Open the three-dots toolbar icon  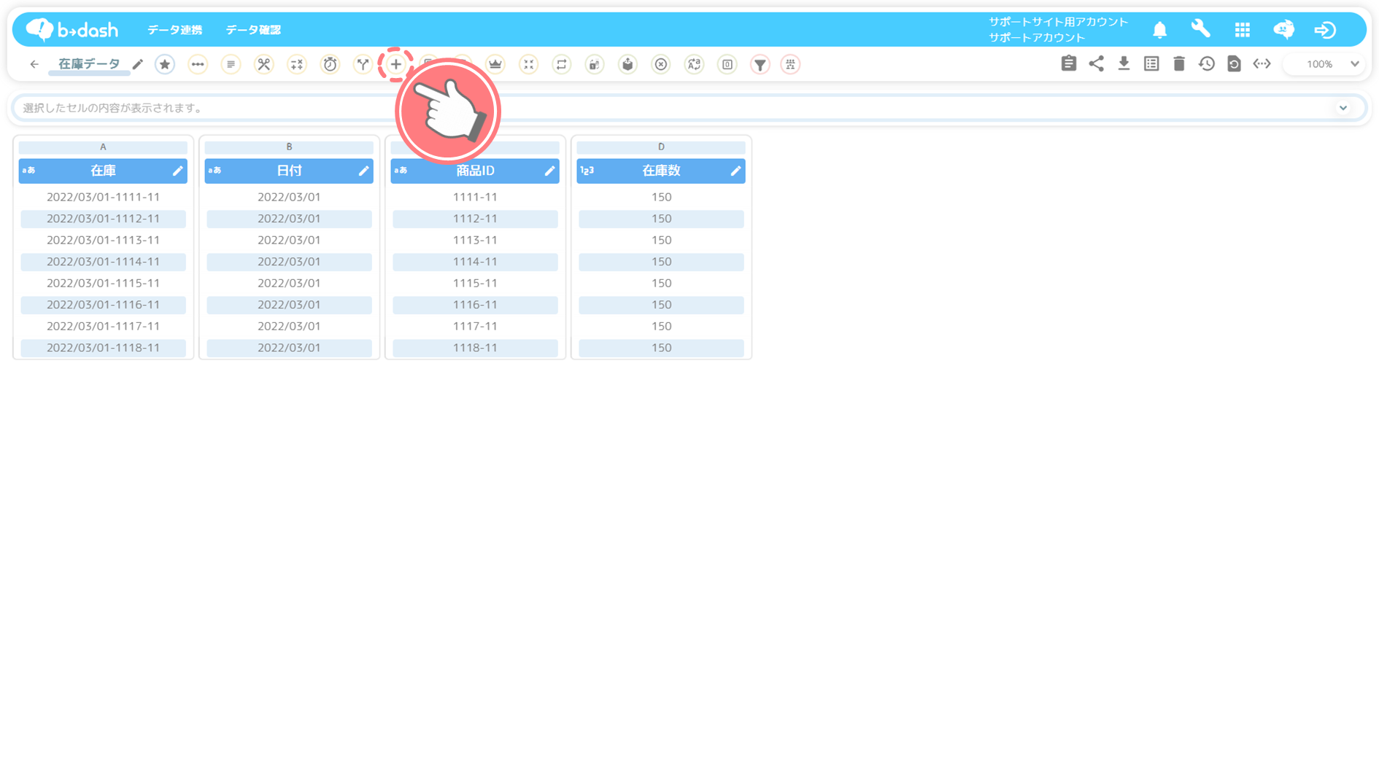(x=198, y=64)
